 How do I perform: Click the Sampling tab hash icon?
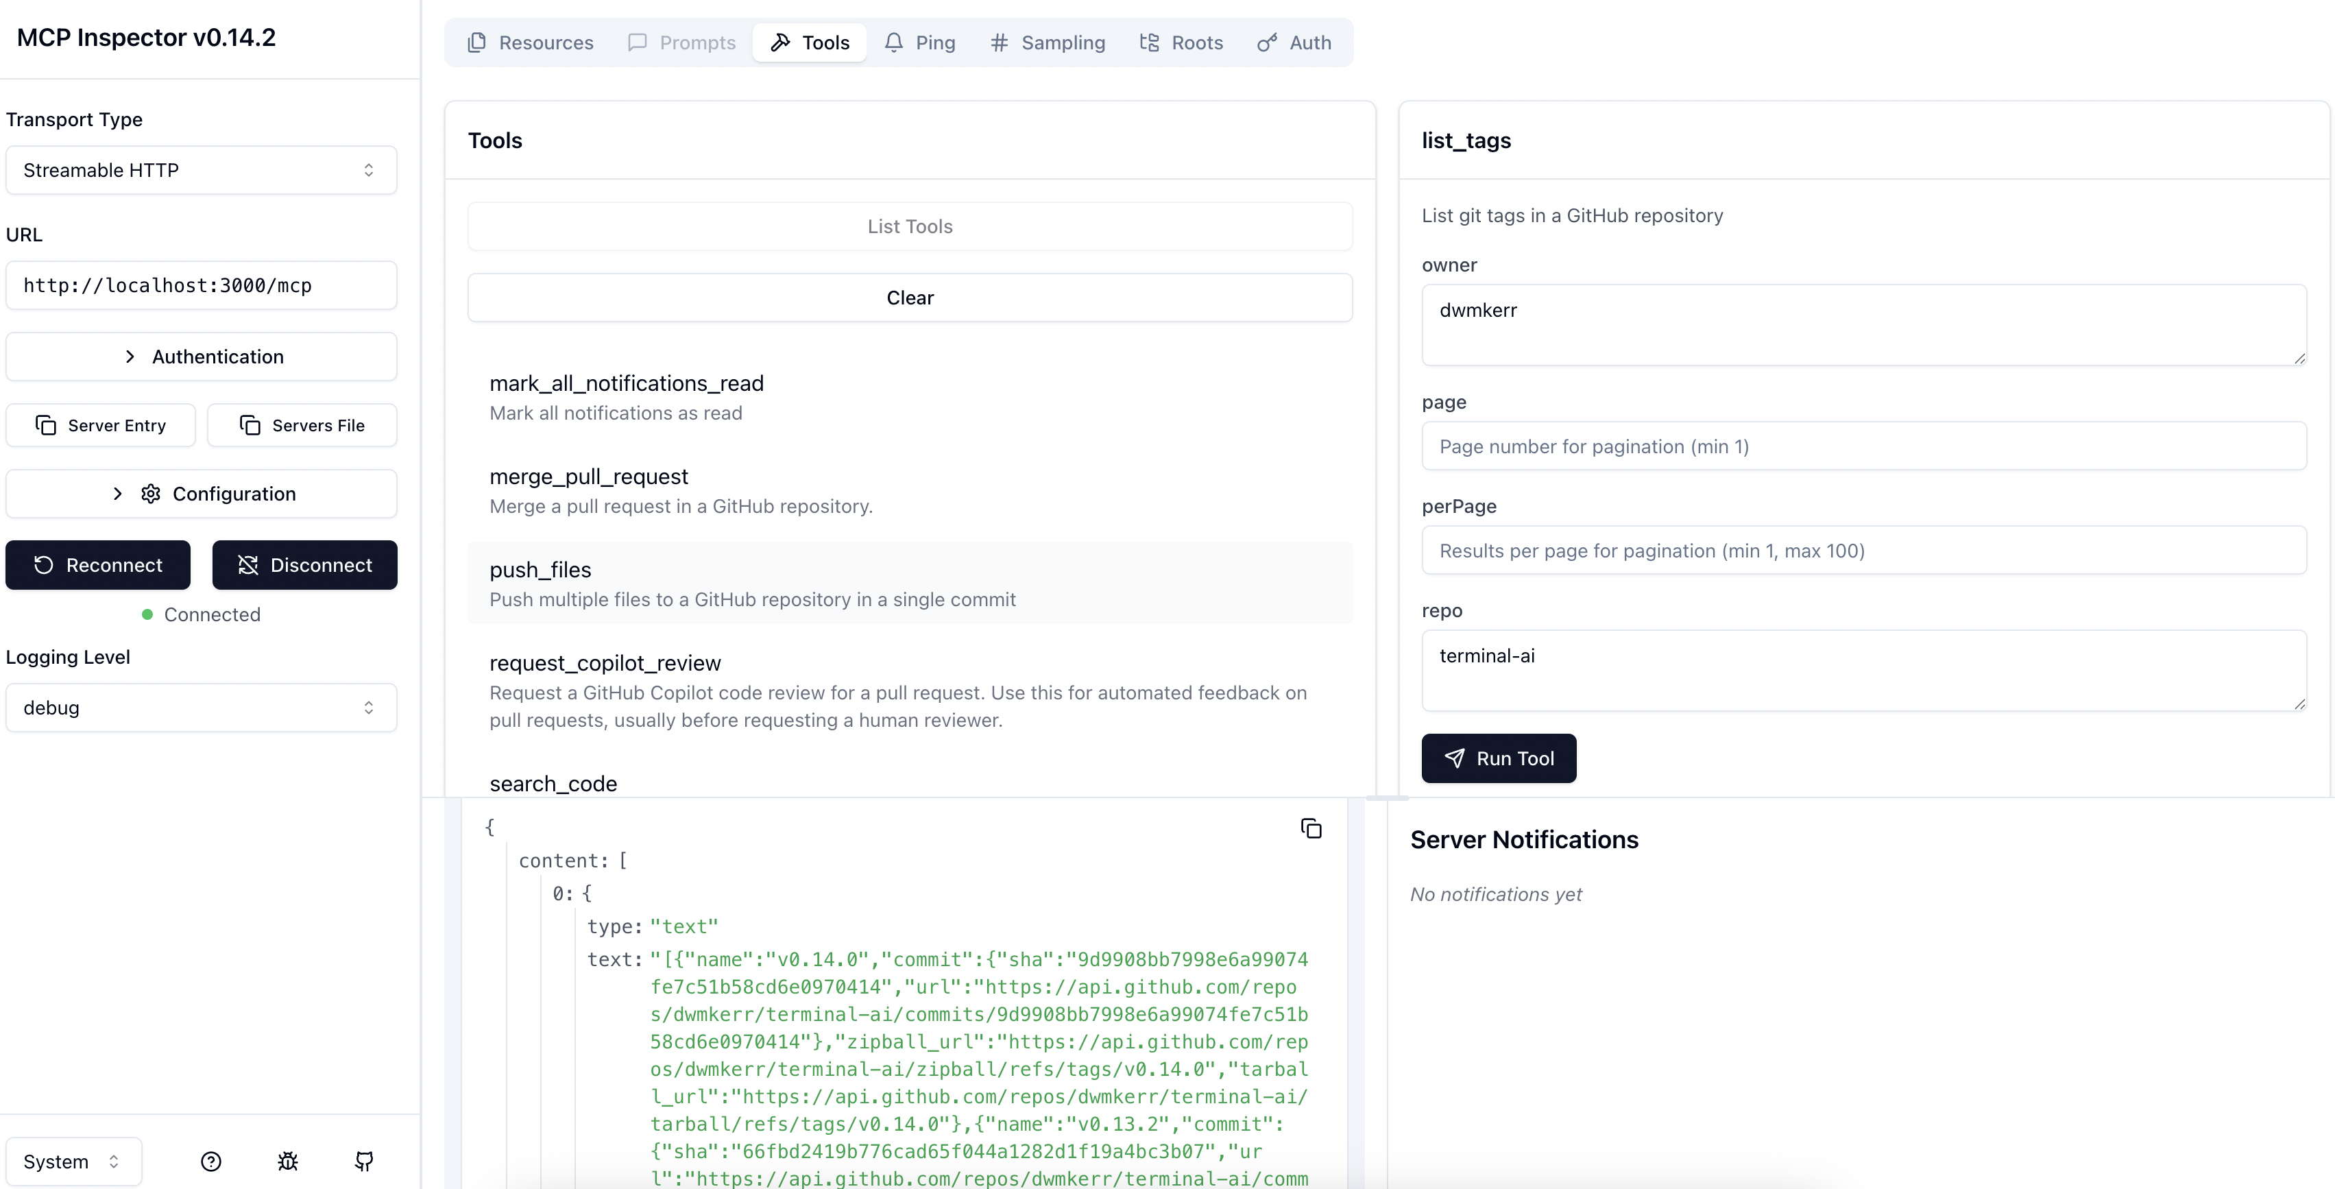coord(999,43)
